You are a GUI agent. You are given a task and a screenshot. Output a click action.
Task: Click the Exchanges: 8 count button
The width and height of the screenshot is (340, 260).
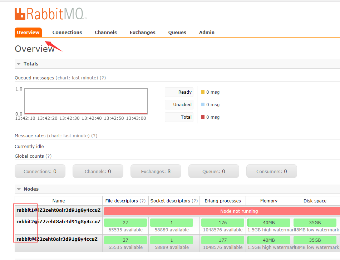click(x=156, y=171)
